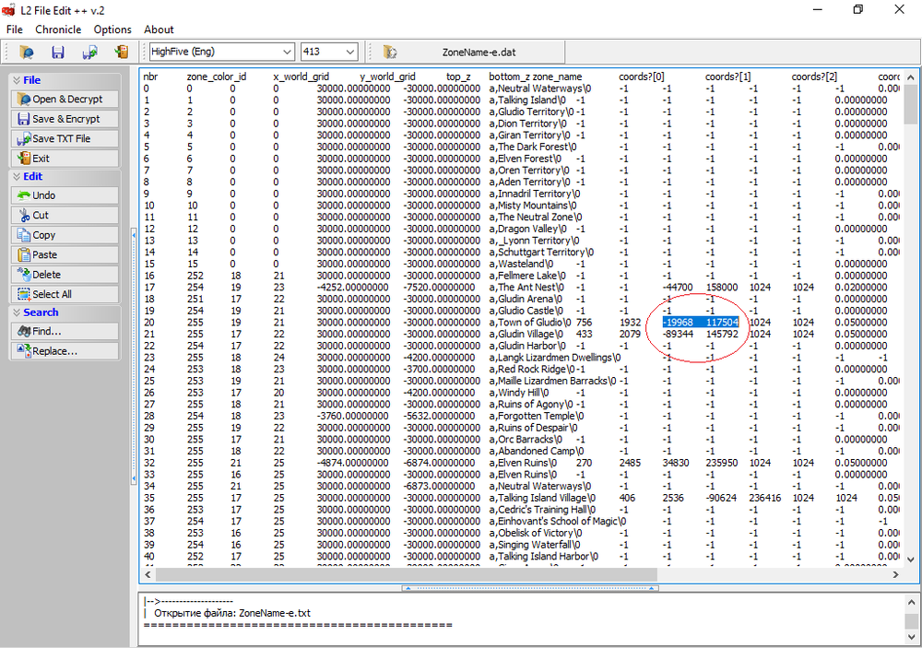Open the Options menu
This screenshot has width=922, height=648.
[x=112, y=29]
